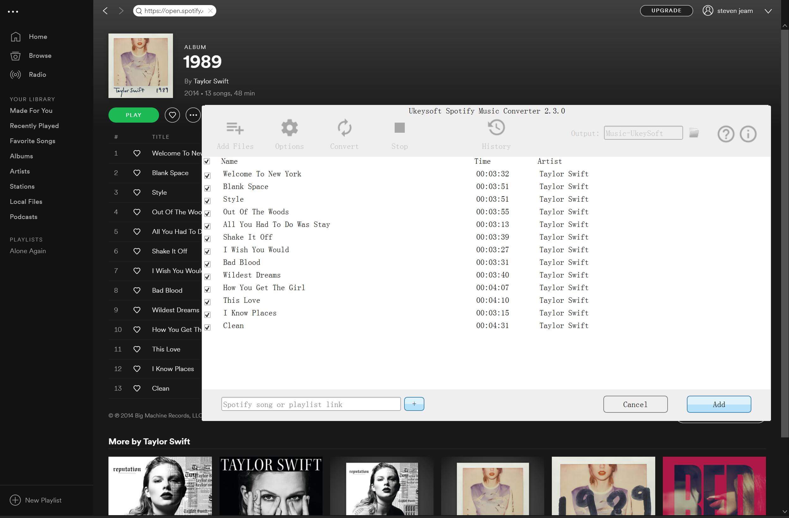Click the forward navigation arrow
The height and width of the screenshot is (518, 789).
pos(120,10)
